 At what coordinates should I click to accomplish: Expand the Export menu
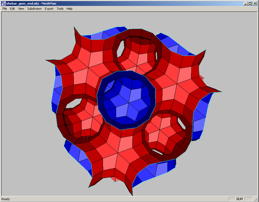click(49, 9)
